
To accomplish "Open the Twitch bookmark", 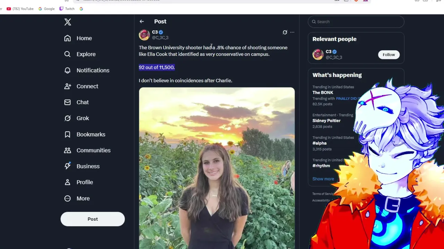I will tap(67, 9).
